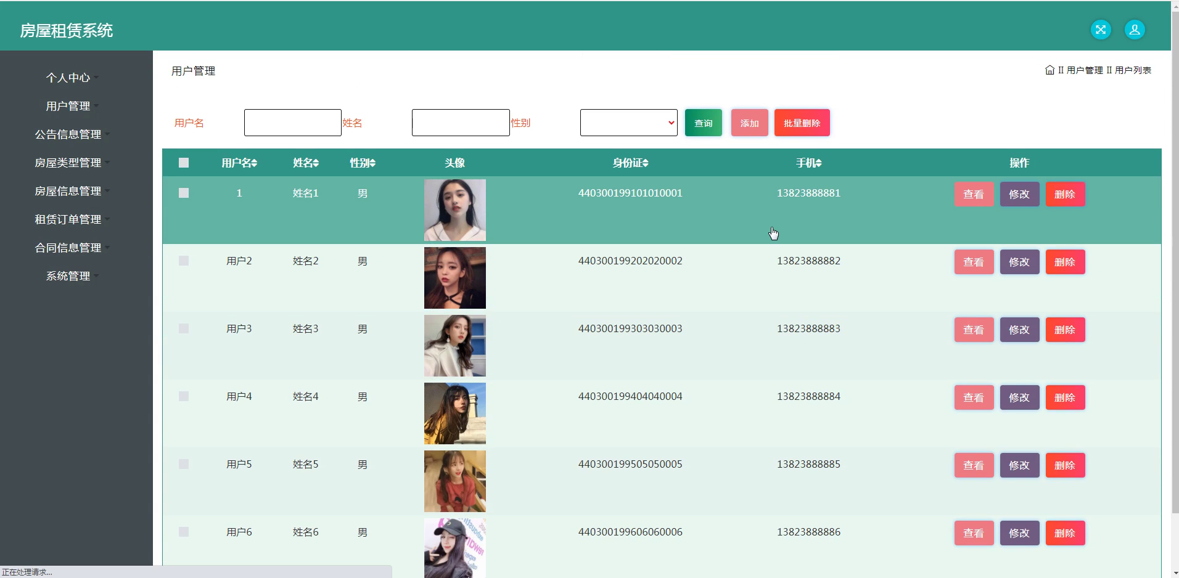
Task: Edit 用户2 with 修改 button
Action: (x=1019, y=262)
